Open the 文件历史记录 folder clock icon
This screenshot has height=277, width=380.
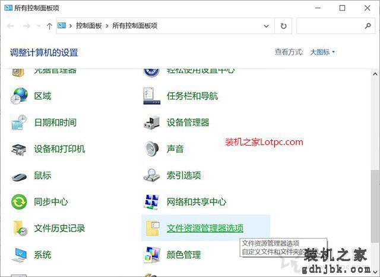coord(20,228)
